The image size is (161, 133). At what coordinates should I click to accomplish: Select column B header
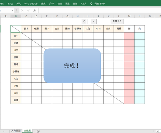[16, 16]
